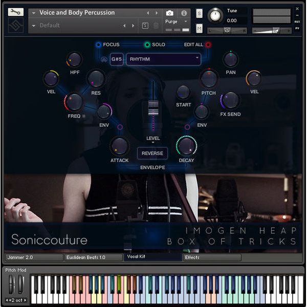Click the FREQ knob
Image resolution: width=307 pixels, height=307 pixels.
(x=74, y=102)
